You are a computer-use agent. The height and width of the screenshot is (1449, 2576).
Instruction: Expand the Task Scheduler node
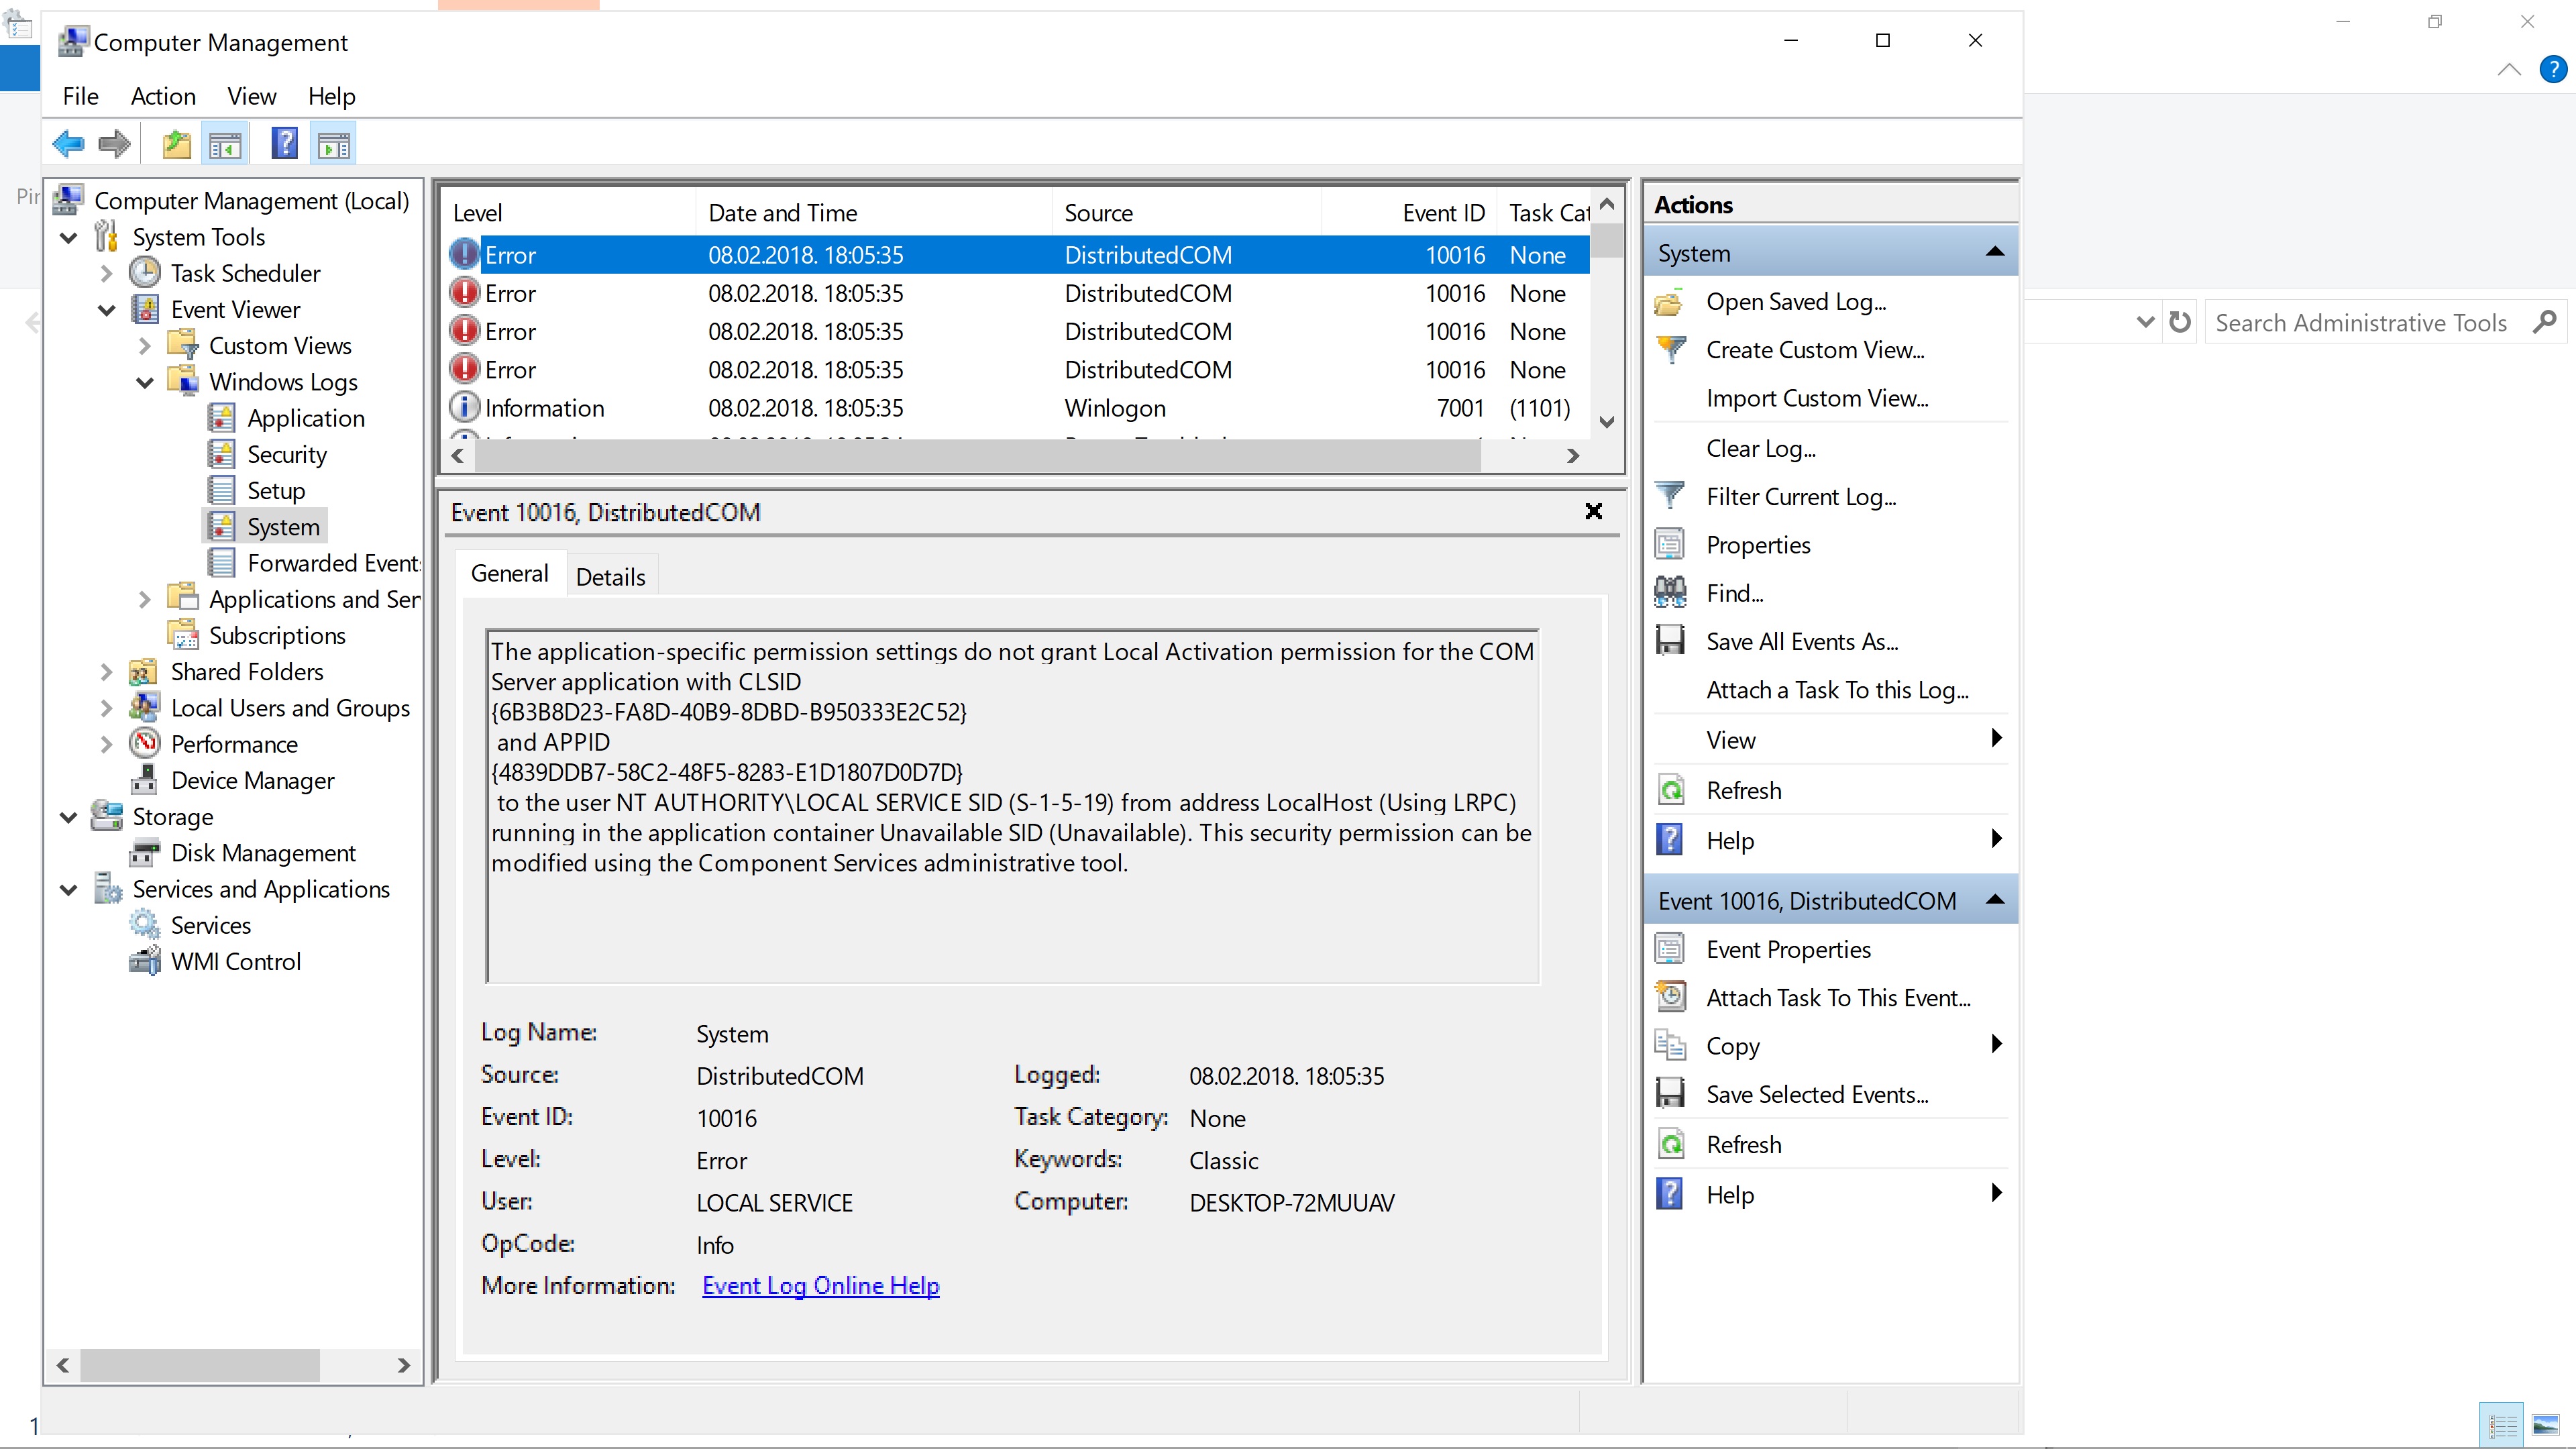pyautogui.click(x=107, y=273)
